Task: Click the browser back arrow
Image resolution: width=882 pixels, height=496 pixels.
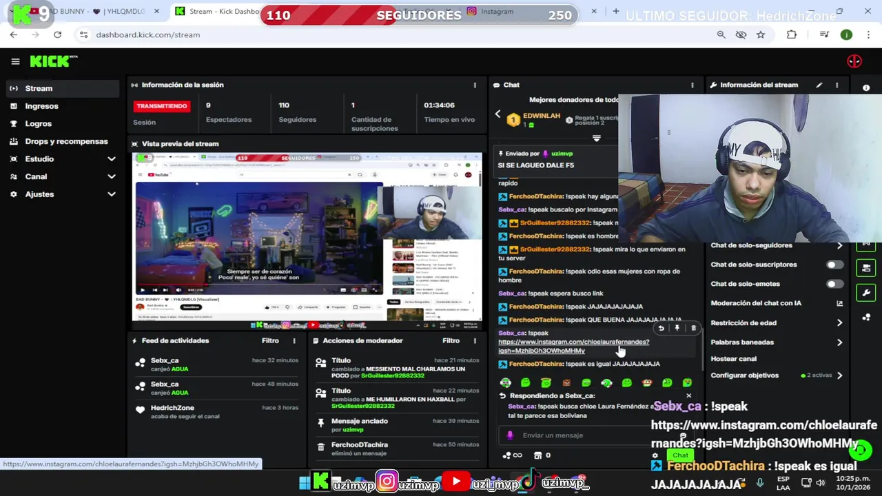Action: tap(14, 34)
